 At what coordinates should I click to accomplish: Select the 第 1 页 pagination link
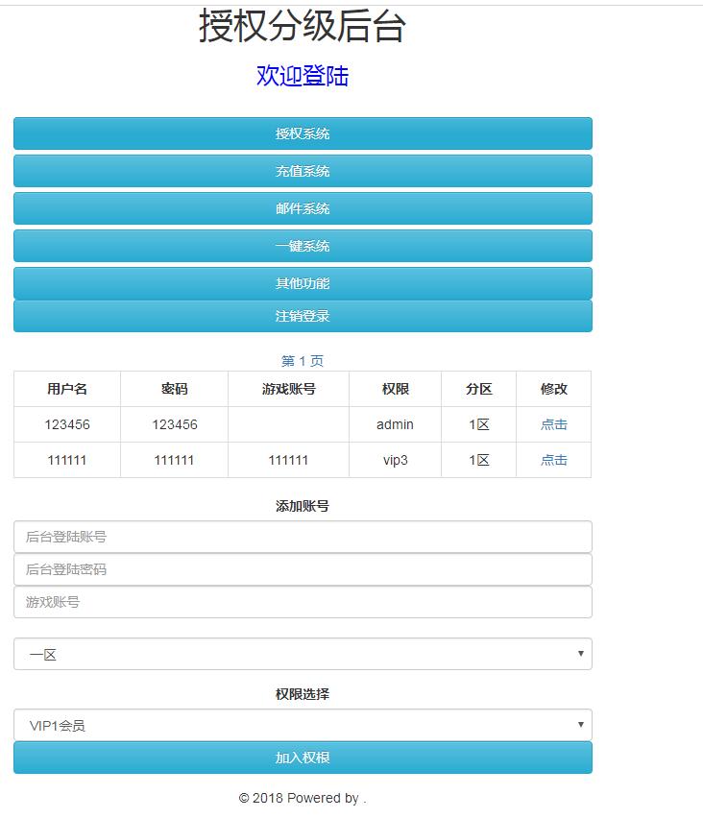pyautogui.click(x=303, y=361)
